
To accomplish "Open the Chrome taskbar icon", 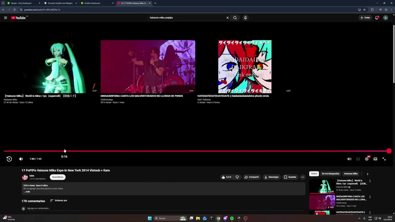I will [218, 218].
